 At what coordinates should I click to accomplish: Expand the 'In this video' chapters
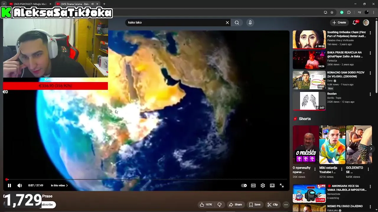click(59, 185)
